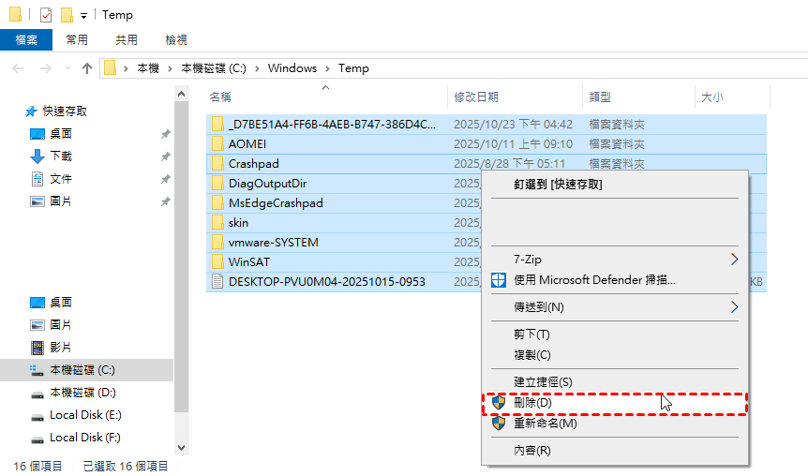Choose 重新命名(M) in context menu

(545, 423)
